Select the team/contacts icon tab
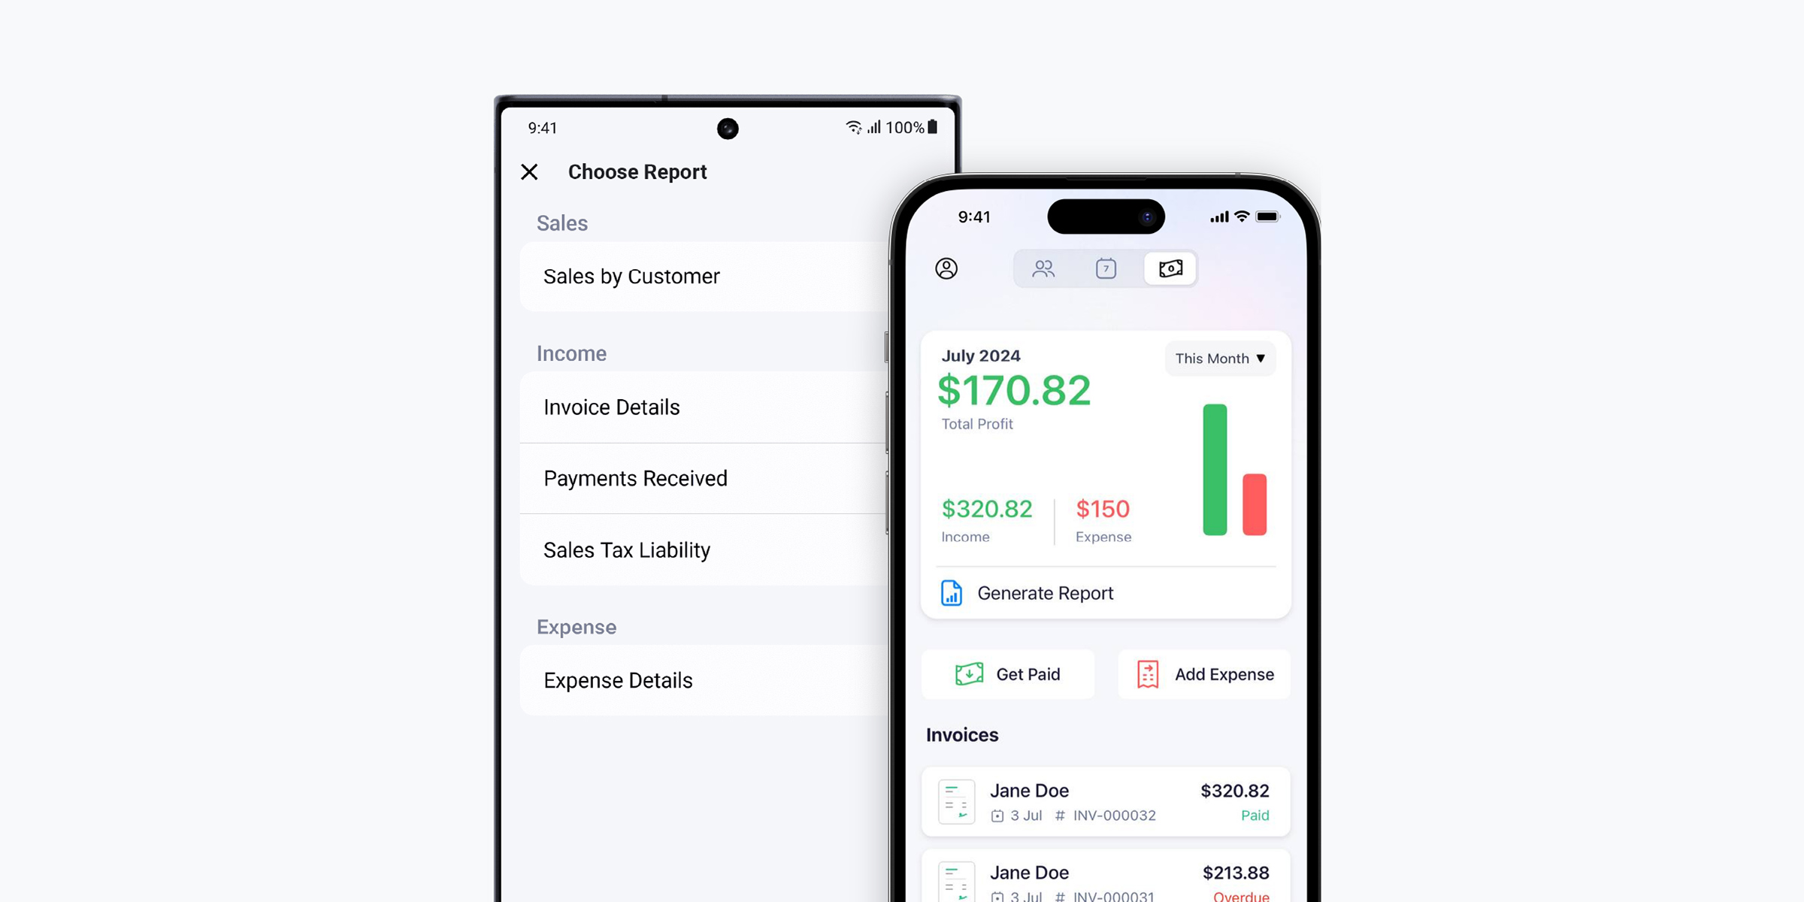The width and height of the screenshot is (1804, 902). pyautogui.click(x=1041, y=269)
